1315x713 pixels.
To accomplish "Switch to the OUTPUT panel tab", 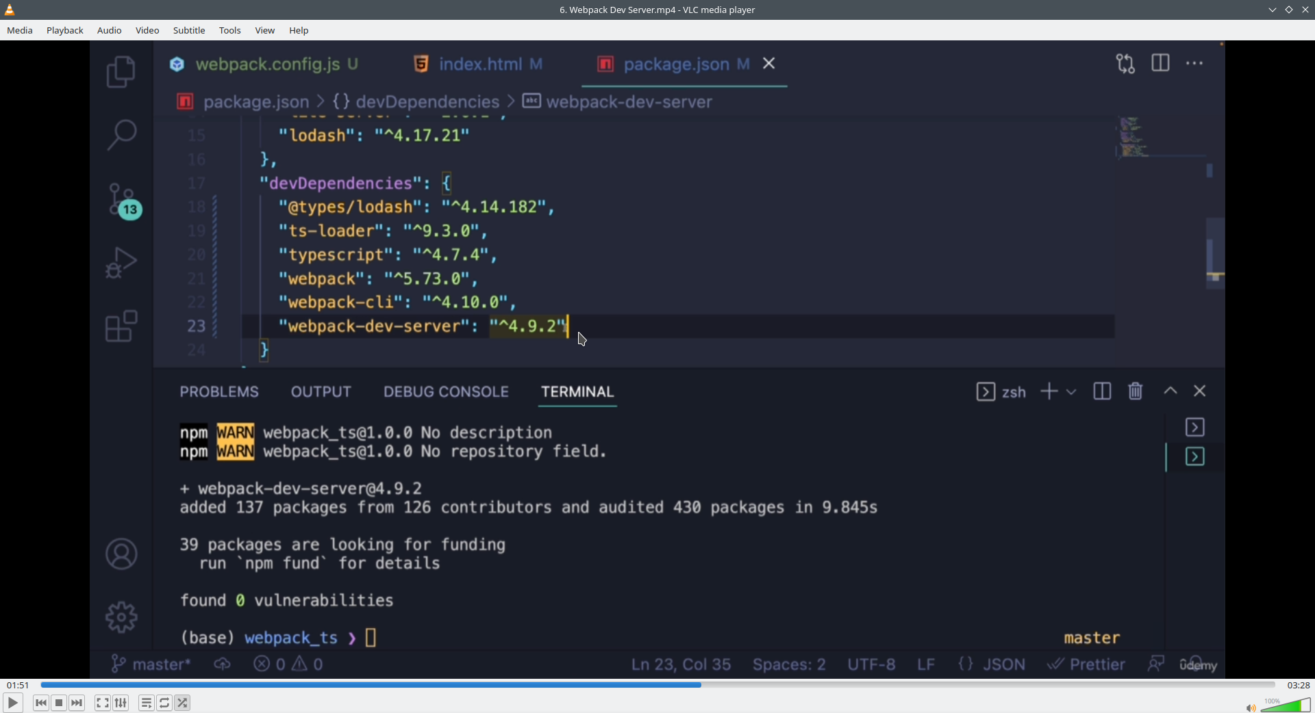I will (321, 392).
